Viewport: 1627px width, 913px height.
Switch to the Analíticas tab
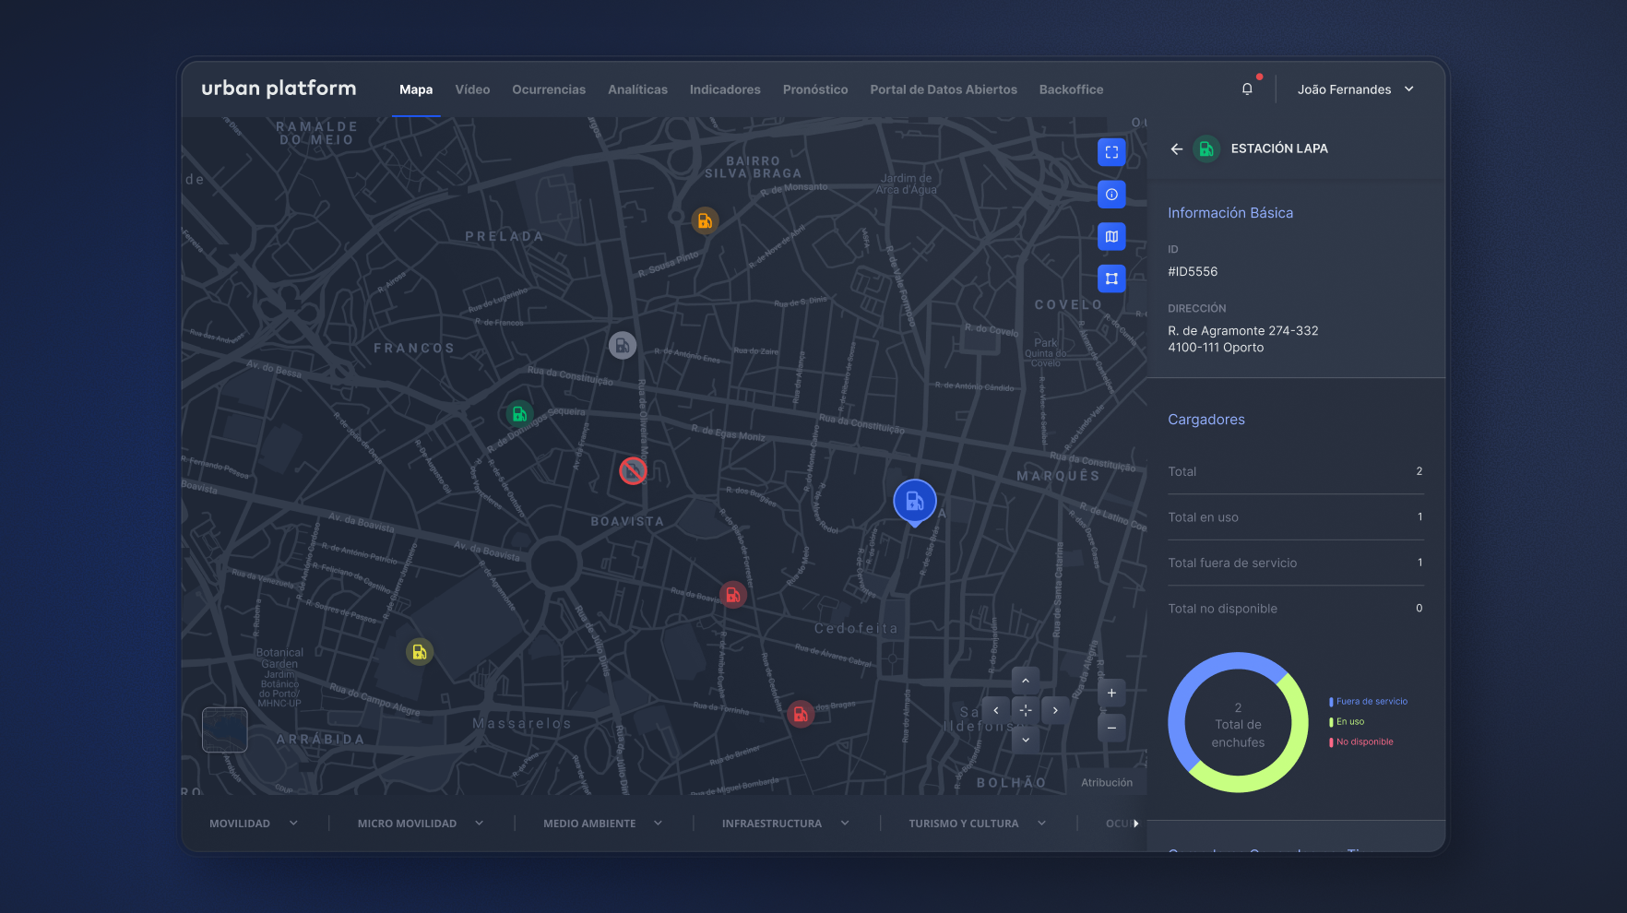(x=637, y=89)
